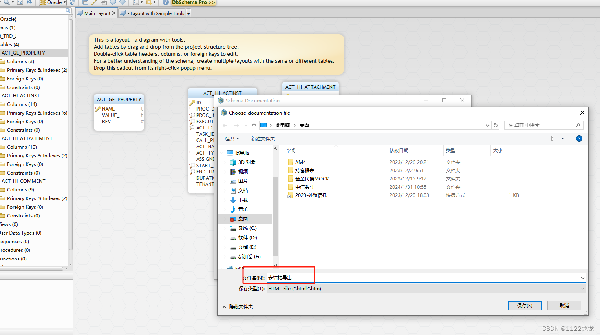
Task: Close the Main Layout tab
Action: point(114,13)
